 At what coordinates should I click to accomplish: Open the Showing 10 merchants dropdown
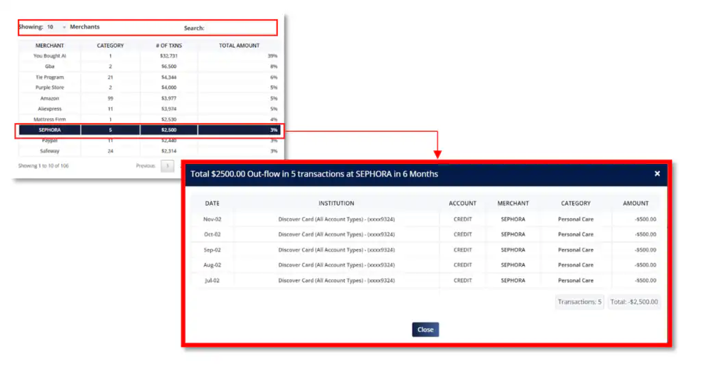[56, 27]
